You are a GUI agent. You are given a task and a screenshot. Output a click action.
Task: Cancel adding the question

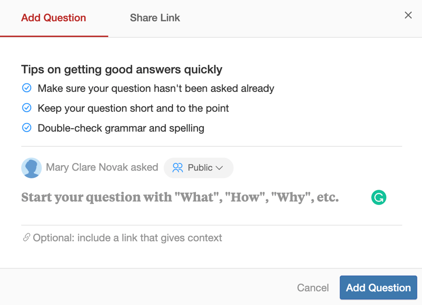click(313, 288)
